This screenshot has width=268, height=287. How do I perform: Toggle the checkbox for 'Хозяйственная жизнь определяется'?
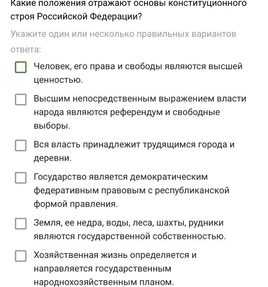click(21, 256)
